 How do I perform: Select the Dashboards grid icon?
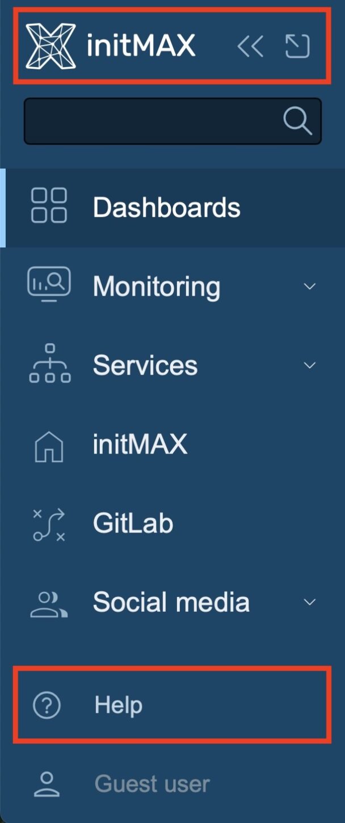pos(48,207)
